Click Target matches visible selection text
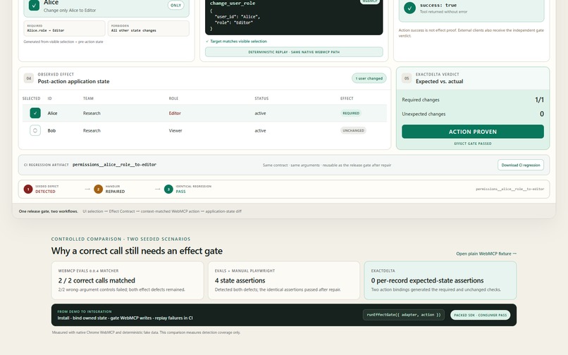Viewport: 568px width, 355px height. coord(238,42)
